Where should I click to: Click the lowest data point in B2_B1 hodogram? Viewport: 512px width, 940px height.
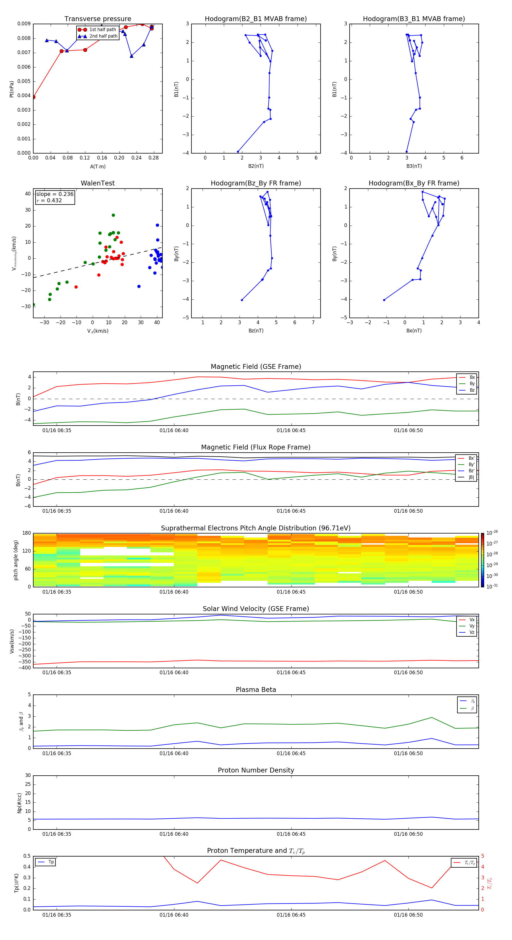tap(238, 152)
